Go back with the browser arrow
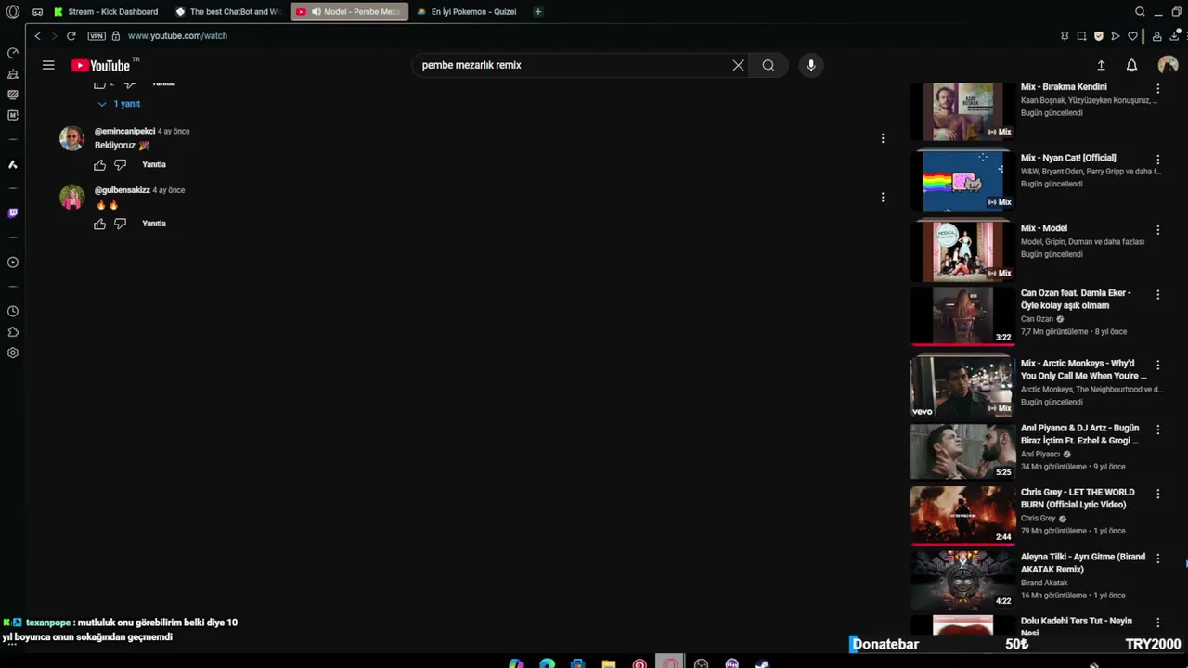The width and height of the screenshot is (1188, 668). [37, 35]
